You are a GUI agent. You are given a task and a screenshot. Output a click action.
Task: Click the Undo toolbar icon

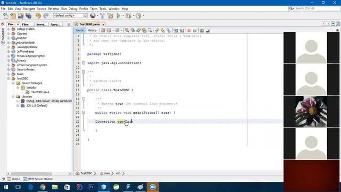pos(38,15)
